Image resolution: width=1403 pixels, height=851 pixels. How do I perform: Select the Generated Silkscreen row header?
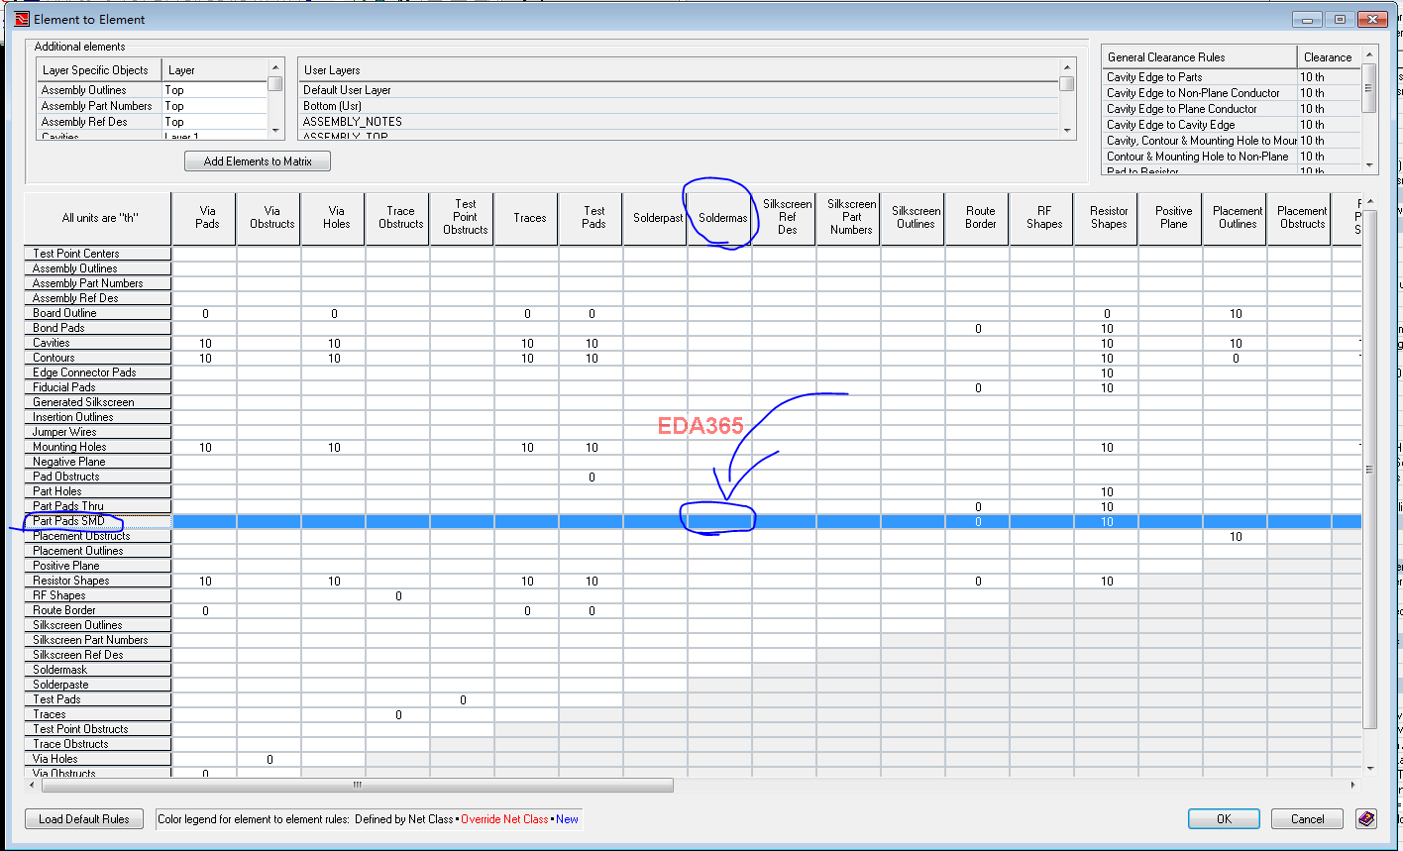point(98,402)
